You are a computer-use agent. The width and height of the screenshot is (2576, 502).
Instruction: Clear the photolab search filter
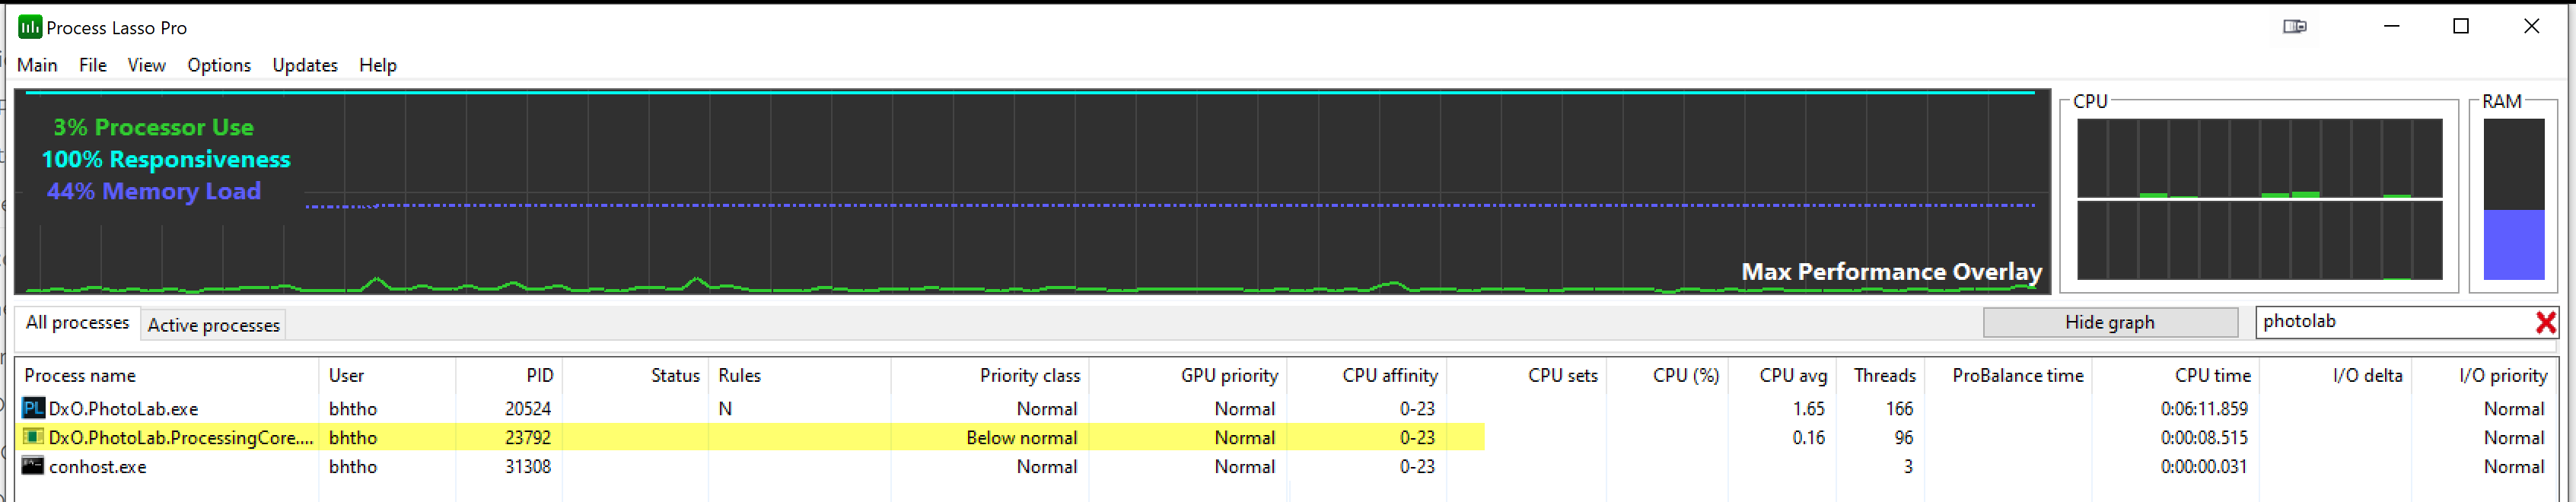point(2545,322)
